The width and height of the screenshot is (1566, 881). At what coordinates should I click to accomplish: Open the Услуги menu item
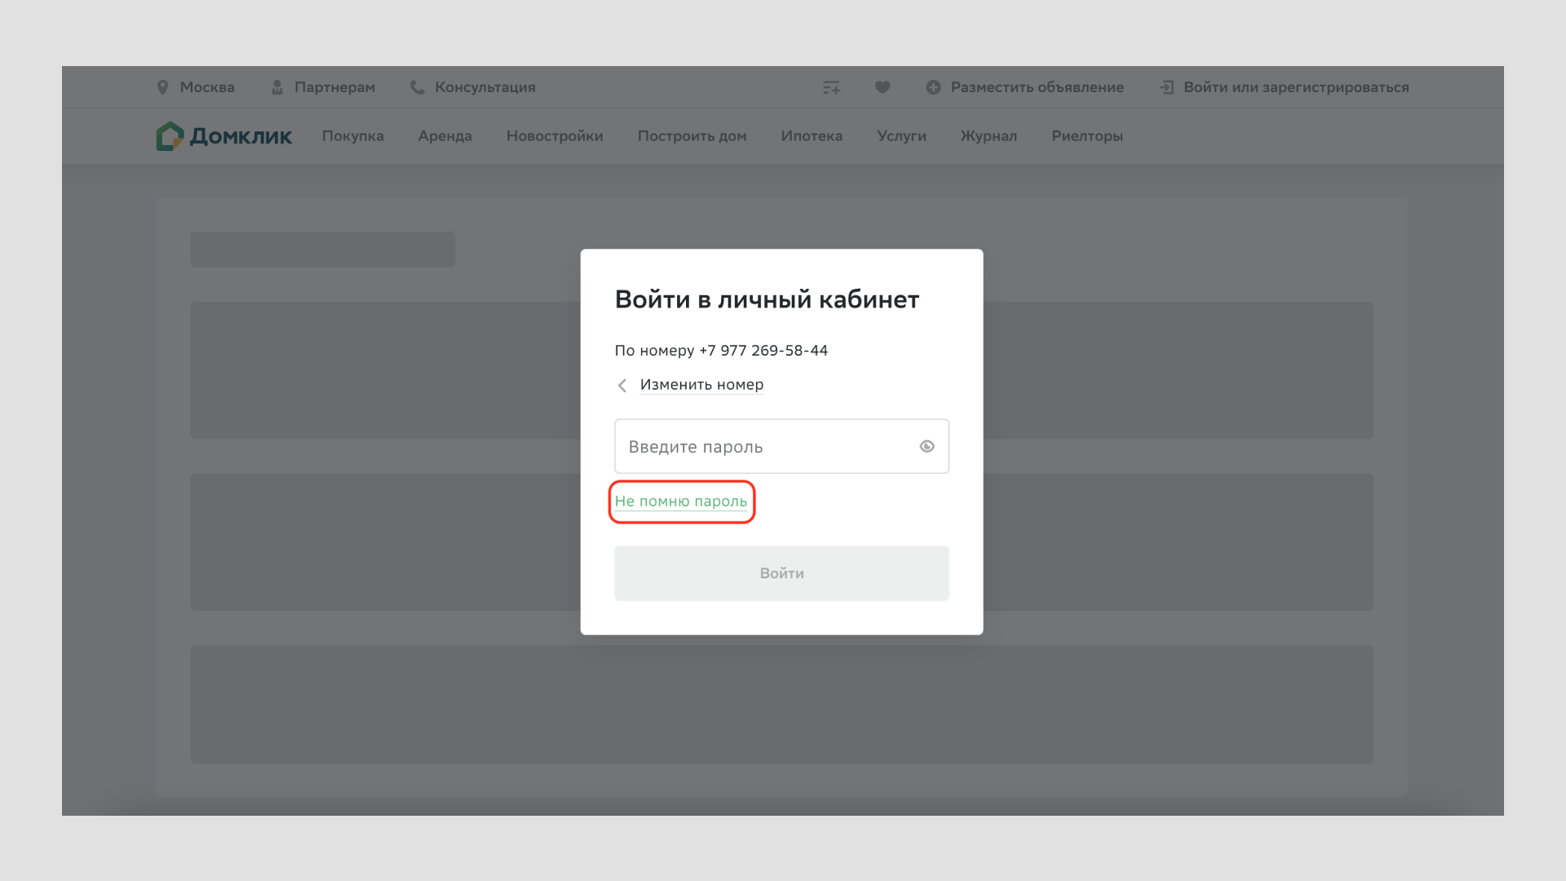[x=901, y=136]
